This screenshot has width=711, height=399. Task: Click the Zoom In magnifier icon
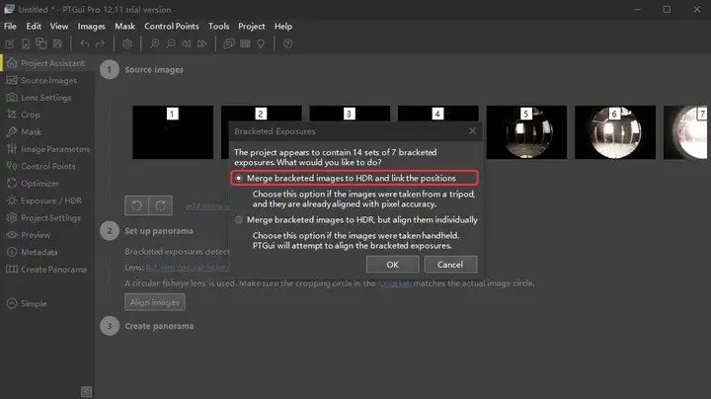(x=155, y=44)
